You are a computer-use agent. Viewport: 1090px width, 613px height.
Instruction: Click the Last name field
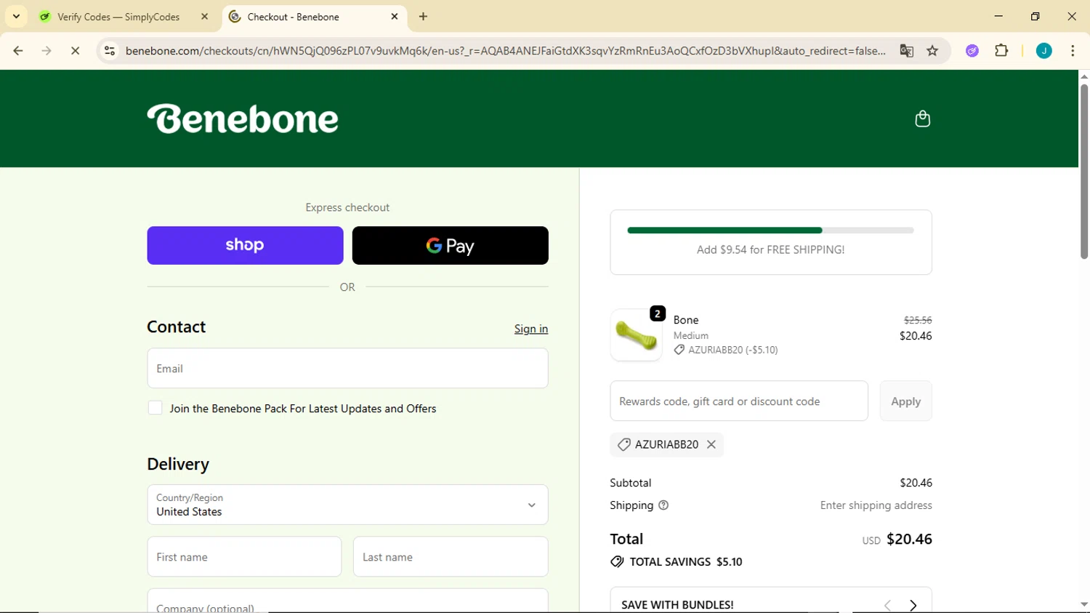[451, 557]
